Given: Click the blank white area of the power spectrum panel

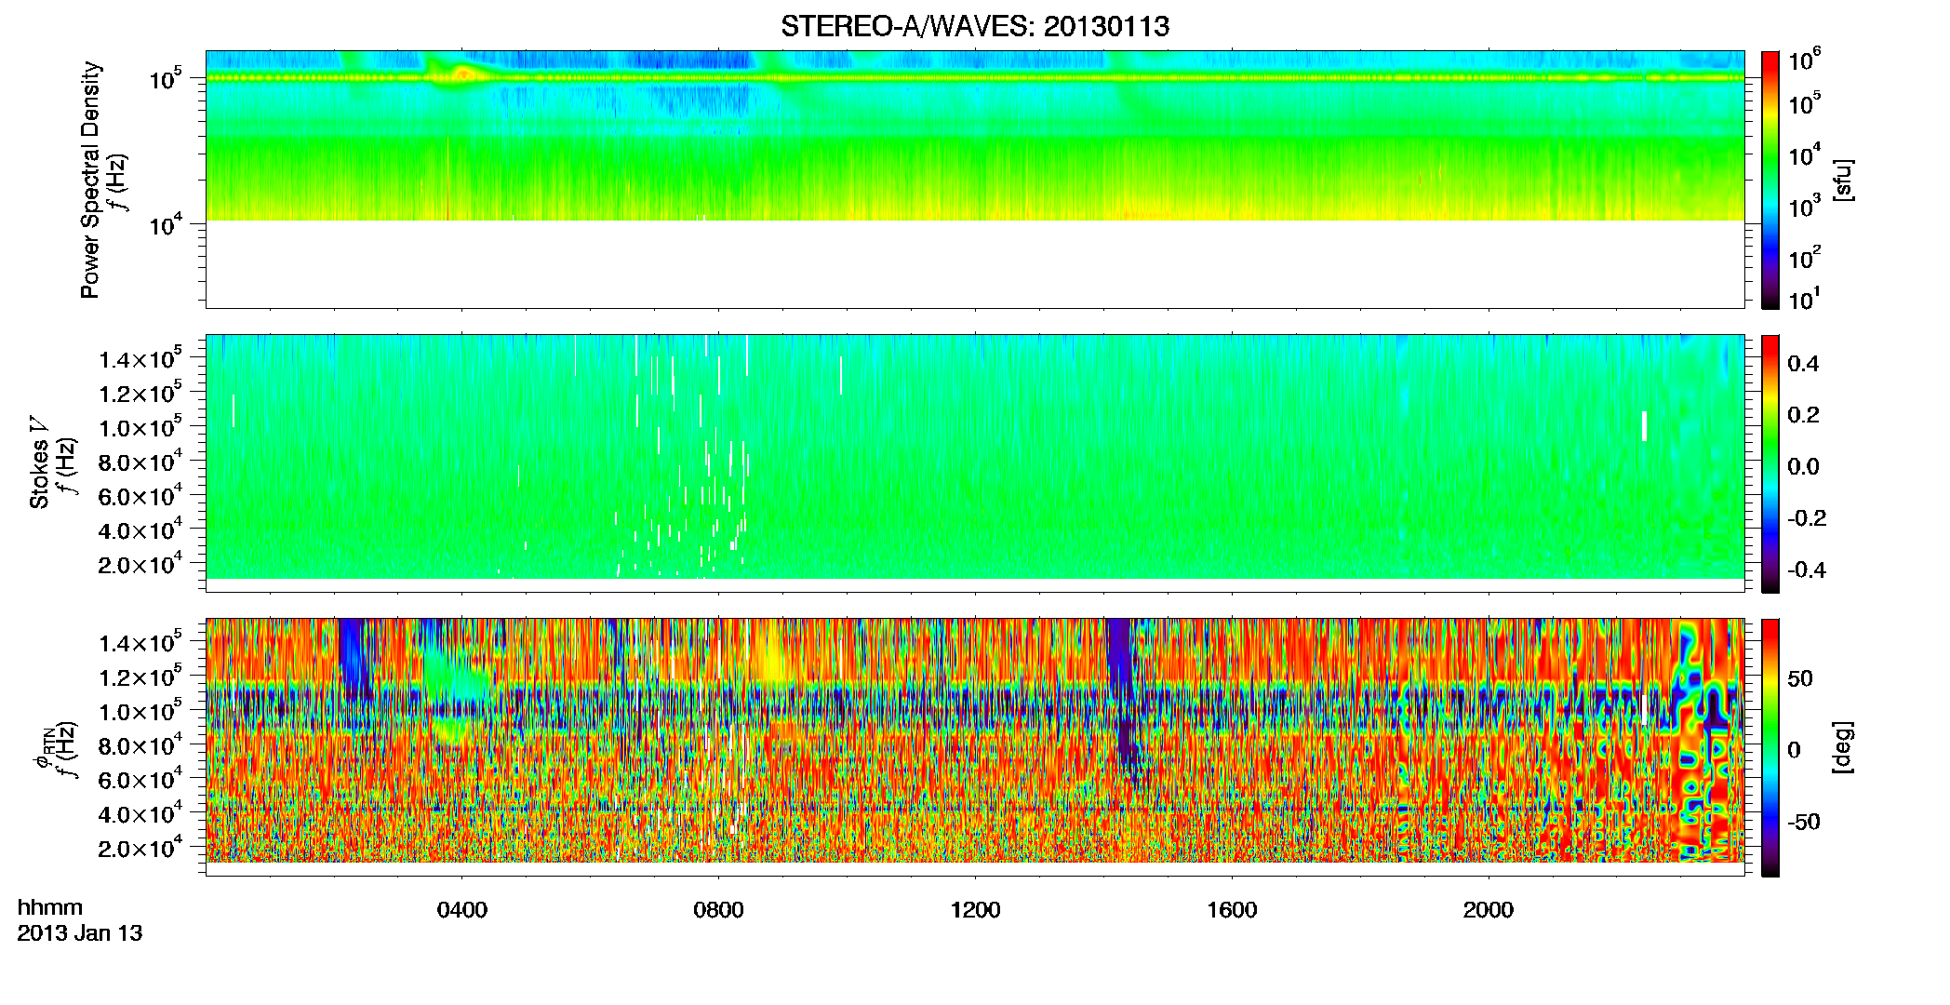Looking at the screenshot, I should [975, 264].
